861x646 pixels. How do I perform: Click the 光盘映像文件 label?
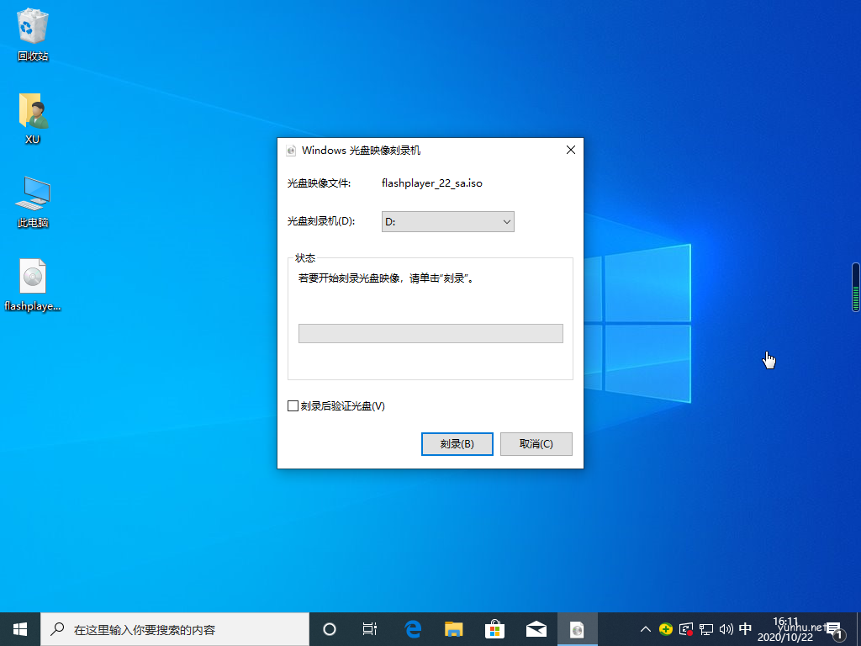point(319,183)
